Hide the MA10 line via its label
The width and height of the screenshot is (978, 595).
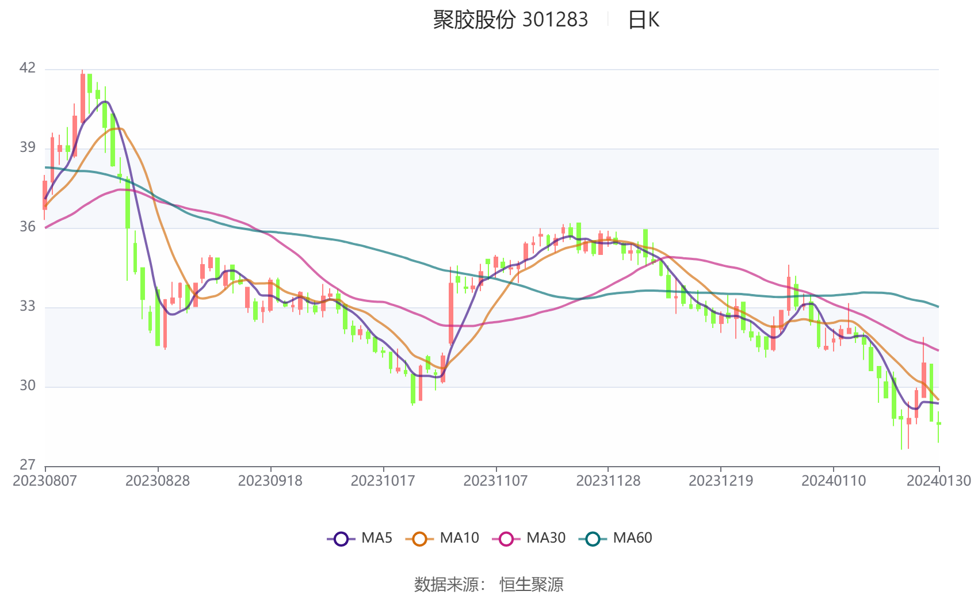(459, 538)
